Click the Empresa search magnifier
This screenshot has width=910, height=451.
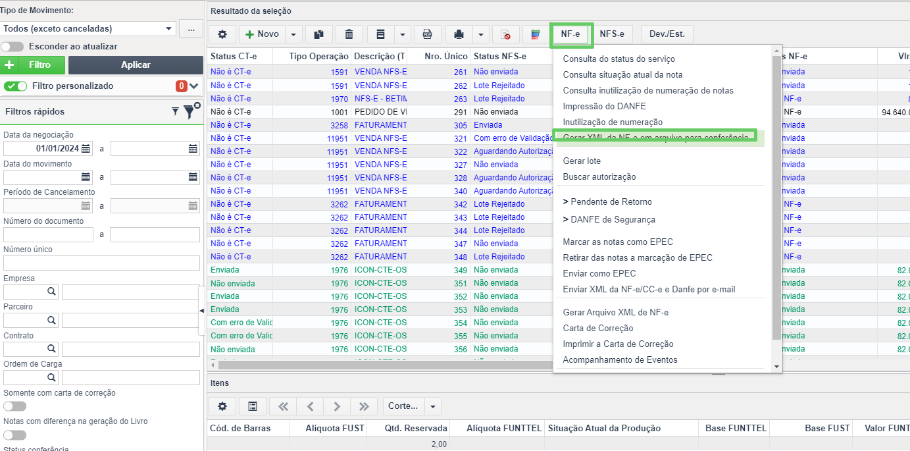pyautogui.click(x=51, y=292)
